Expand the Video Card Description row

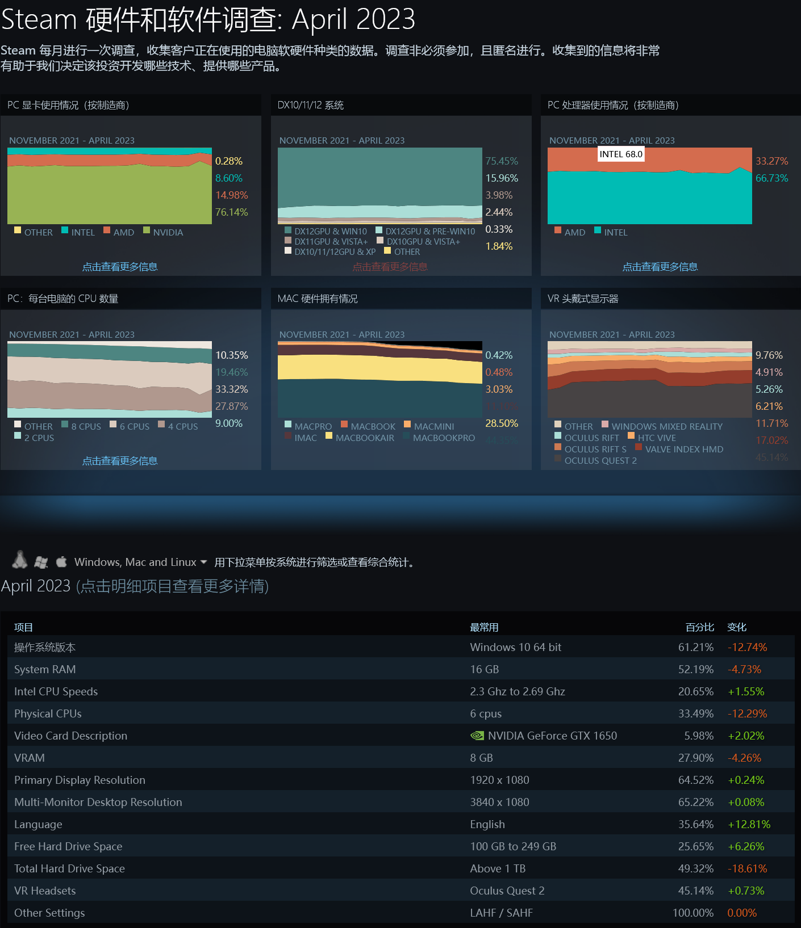70,736
